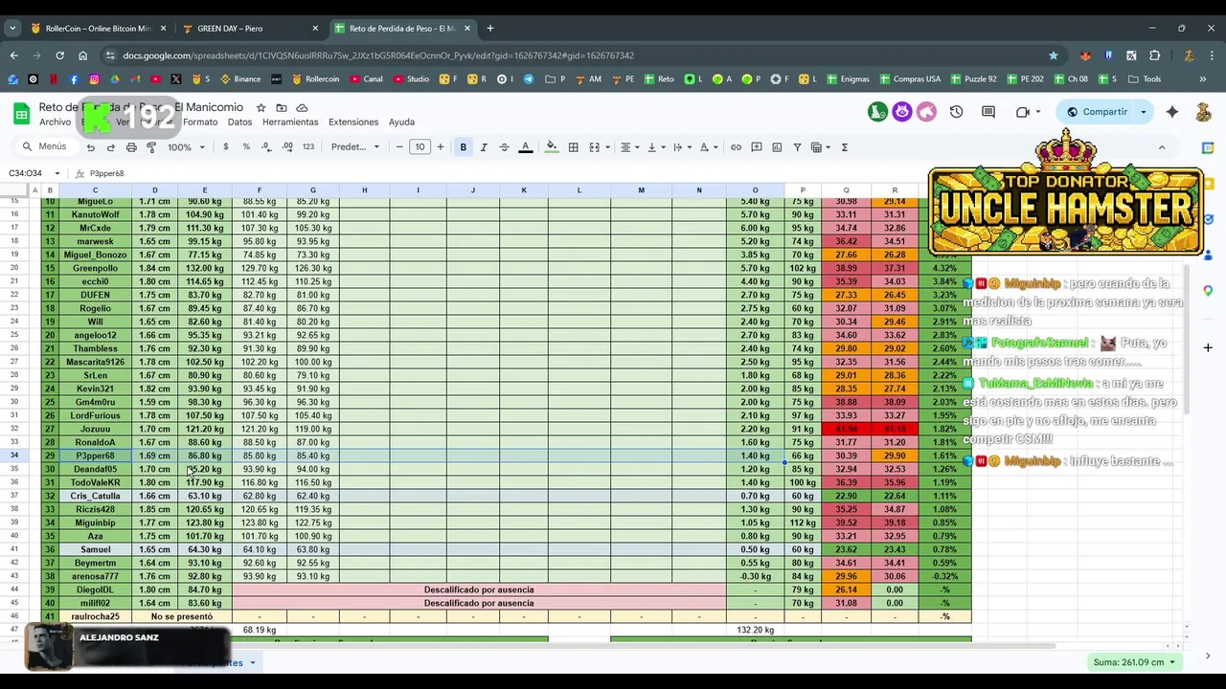Increase decimal places
This screenshot has height=689, width=1226.
(x=287, y=147)
